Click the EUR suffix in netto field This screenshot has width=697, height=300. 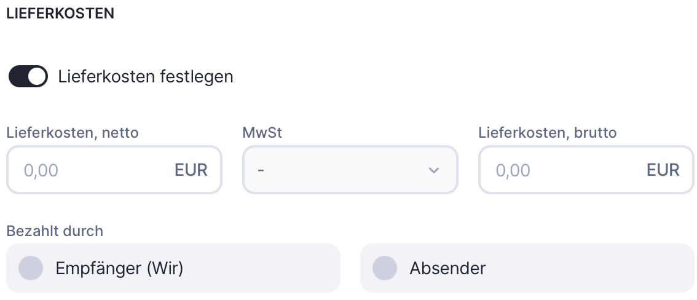tap(191, 170)
